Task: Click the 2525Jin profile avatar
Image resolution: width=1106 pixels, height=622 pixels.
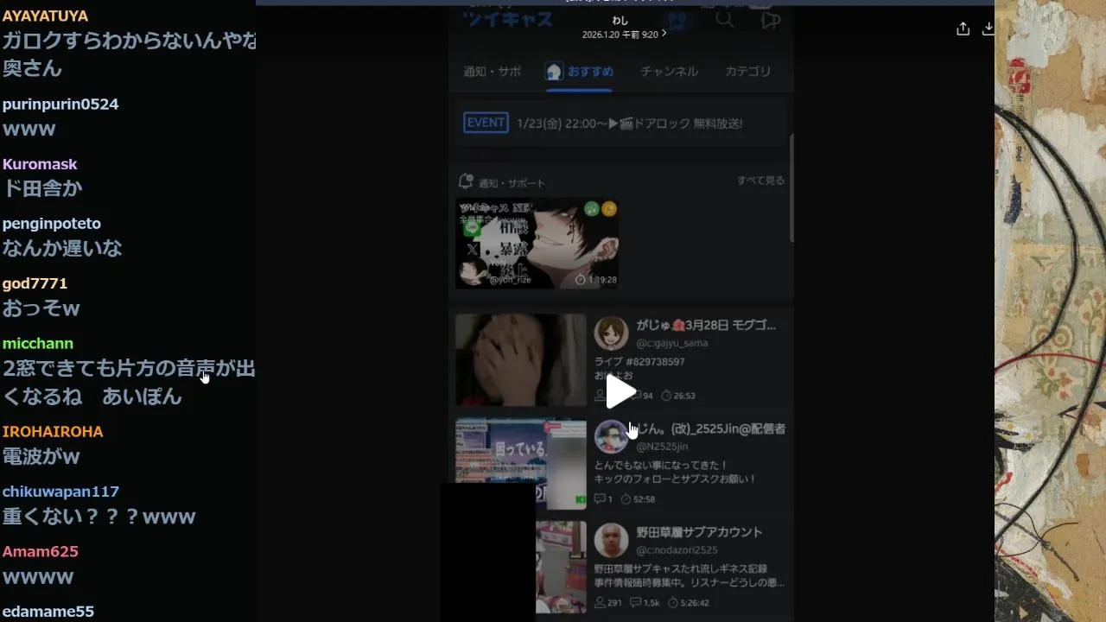Action: (x=611, y=436)
